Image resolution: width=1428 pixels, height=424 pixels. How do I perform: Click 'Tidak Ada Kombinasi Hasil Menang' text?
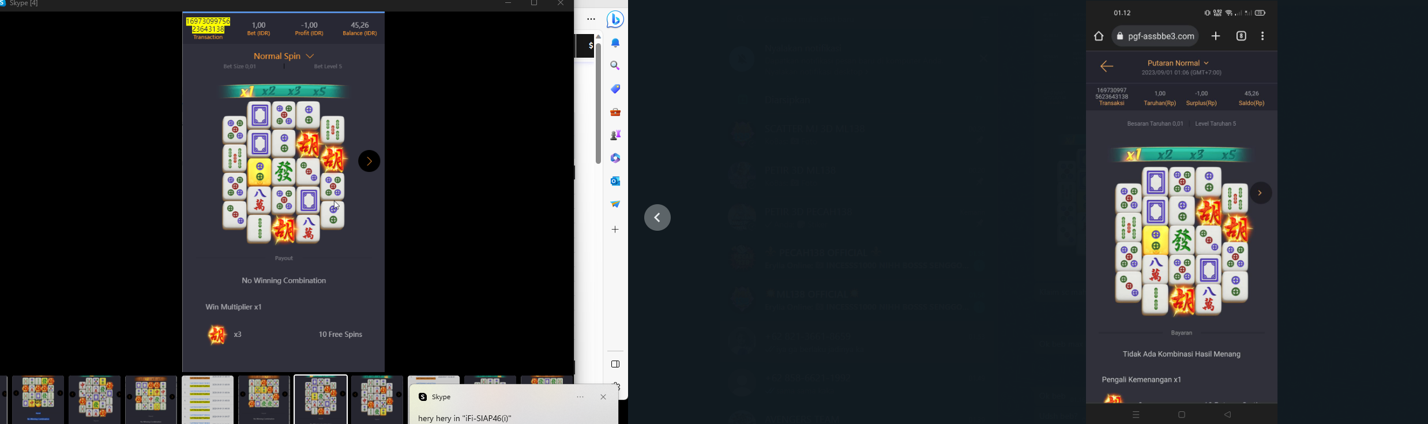pos(1182,354)
